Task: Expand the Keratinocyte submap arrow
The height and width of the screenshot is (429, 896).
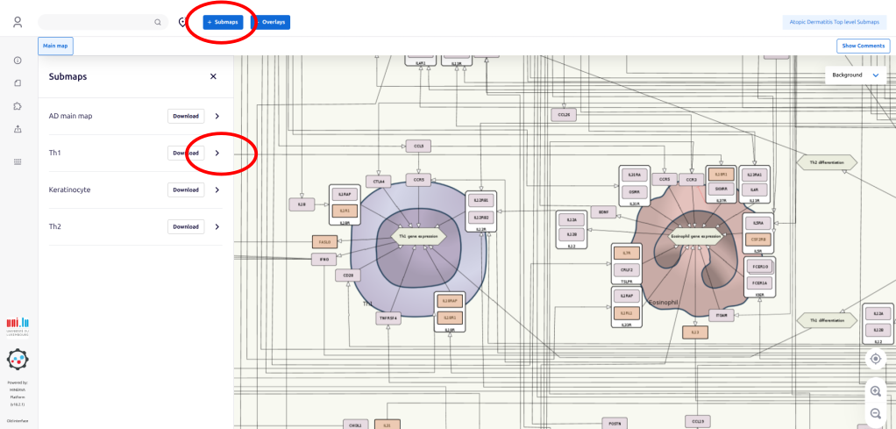Action: (217, 189)
